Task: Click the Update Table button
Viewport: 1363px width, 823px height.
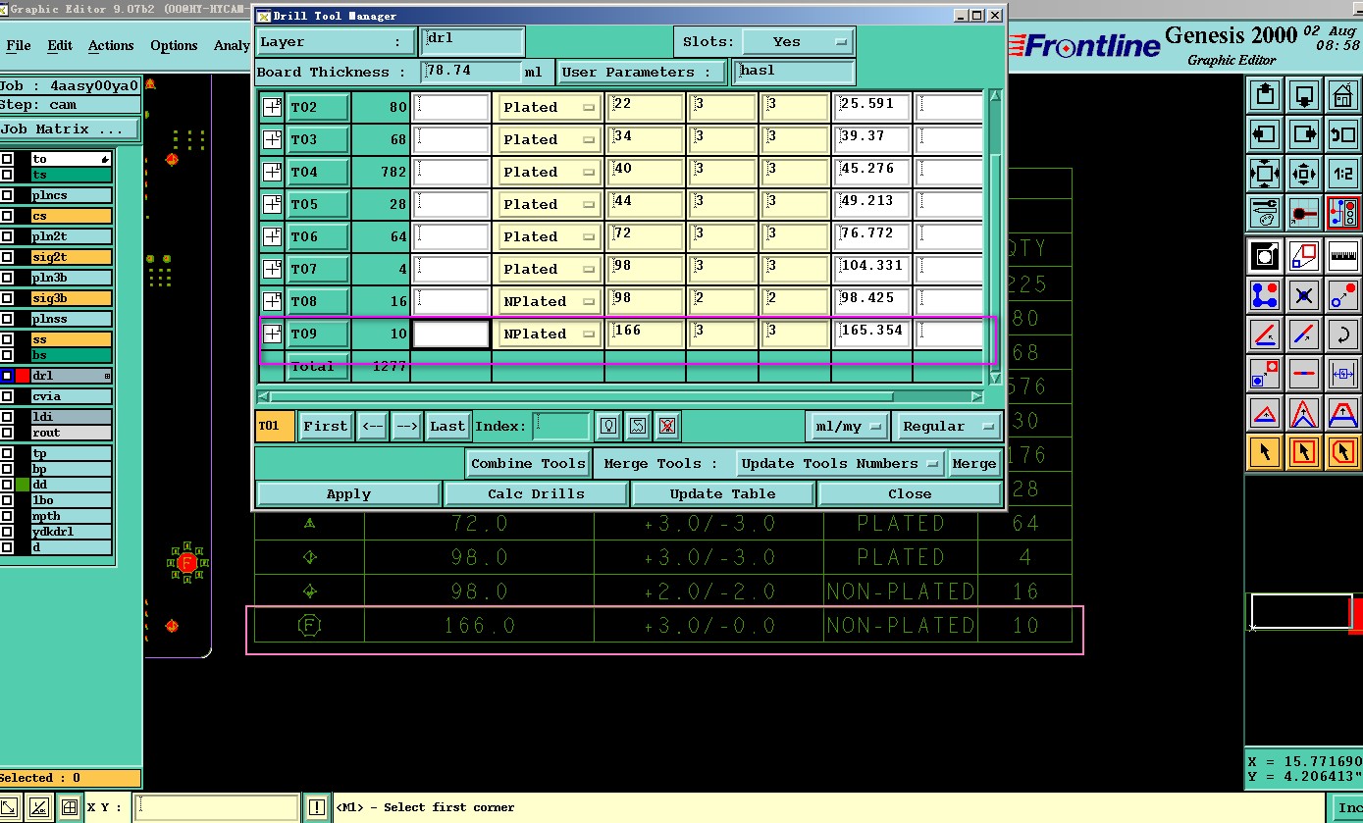Action: point(722,493)
